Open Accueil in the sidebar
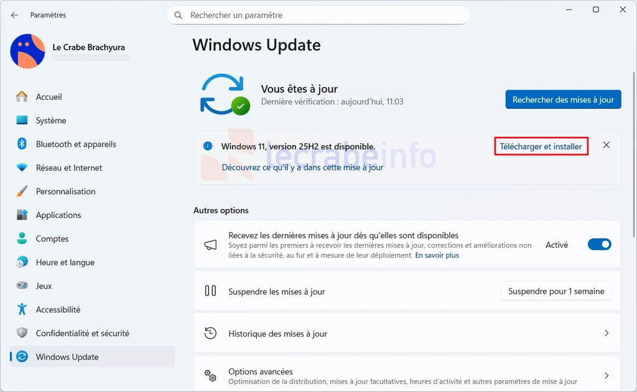Image resolution: width=637 pixels, height=392 pixels. (93, 96)
